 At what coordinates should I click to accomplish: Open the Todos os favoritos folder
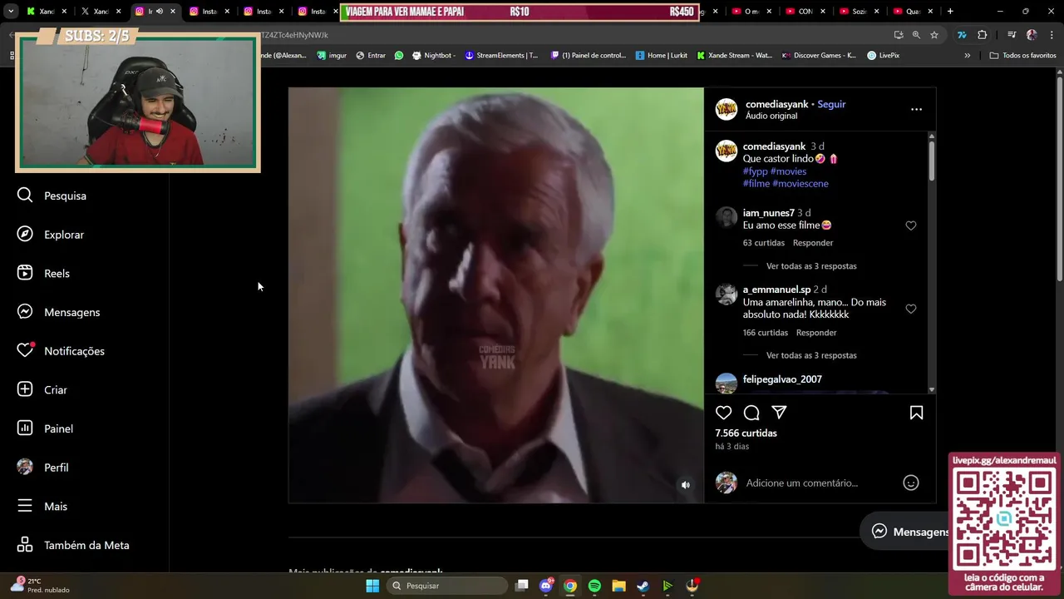pyautogui.click(x=1023, y=56)
